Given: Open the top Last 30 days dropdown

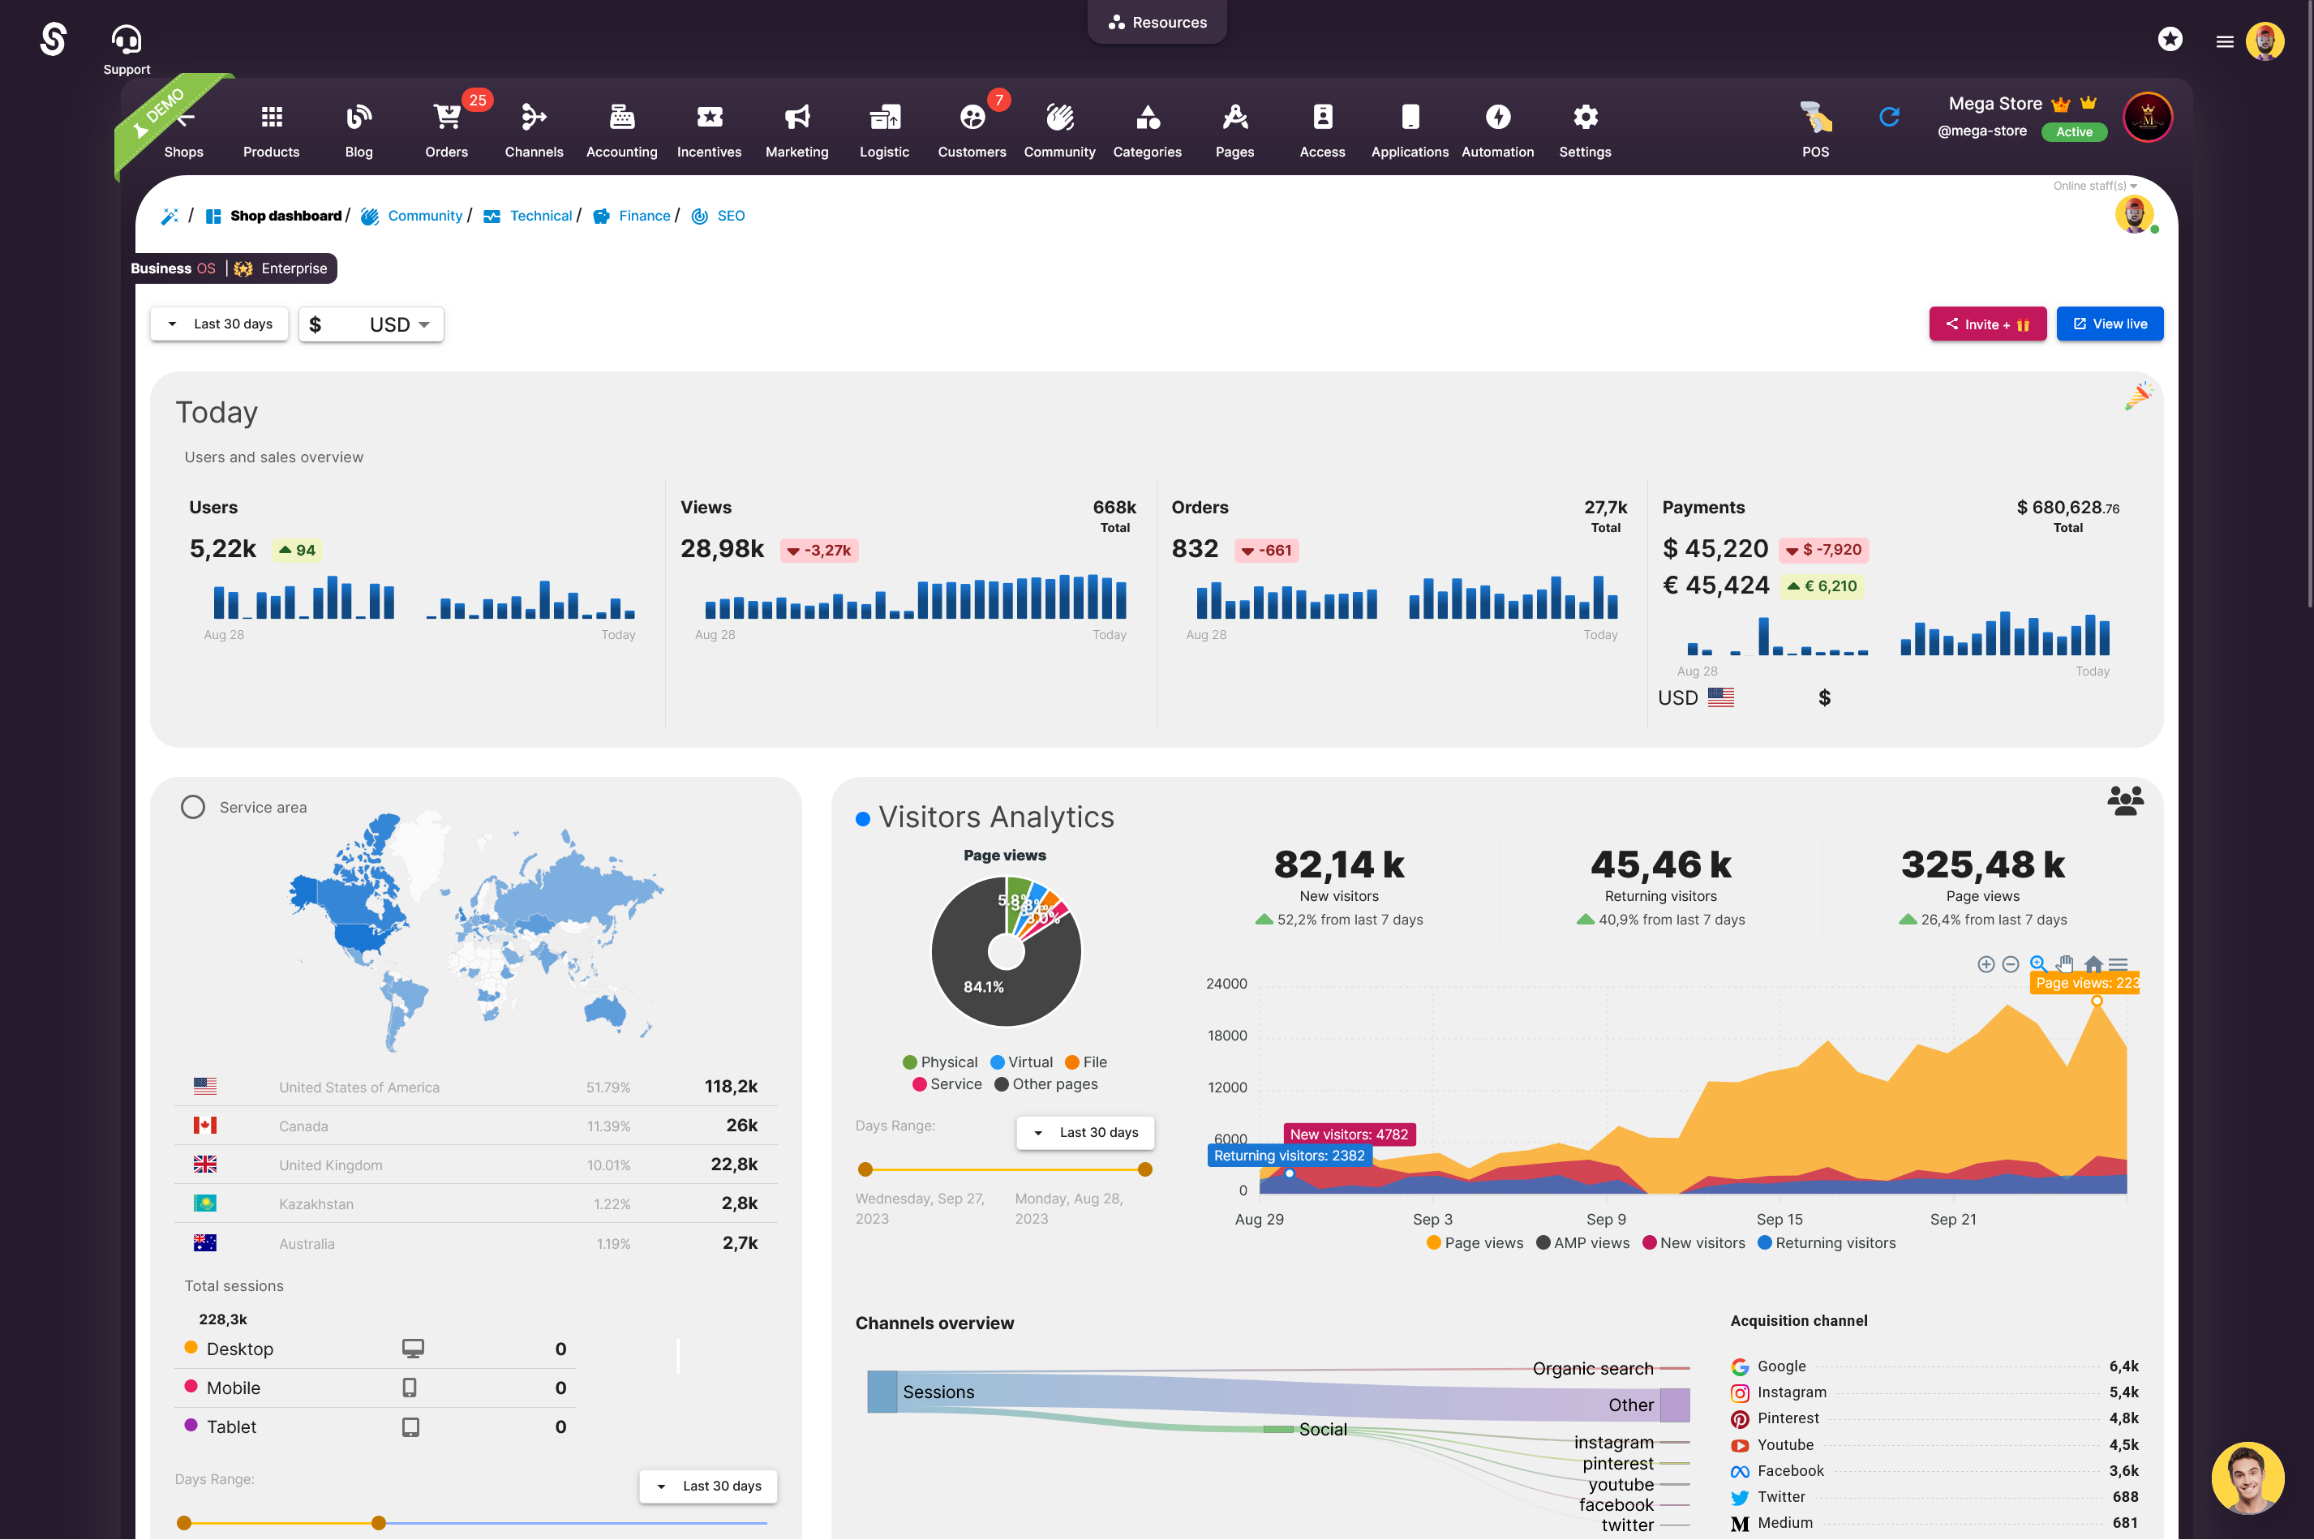Looking at the screenshot, I should pos(219,323).
